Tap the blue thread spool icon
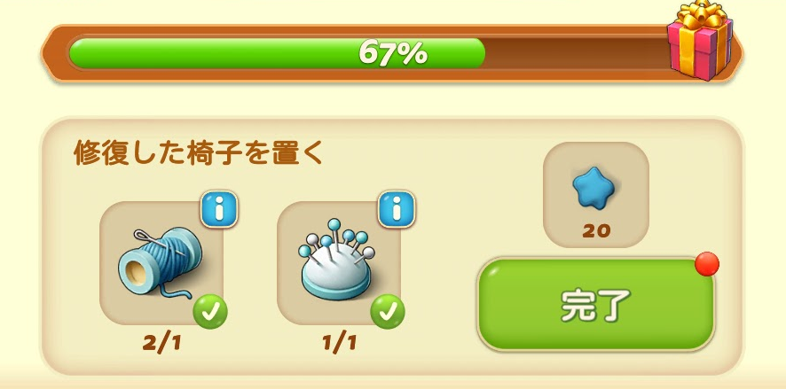Viewport: 786px width, 389px height. 160,262
